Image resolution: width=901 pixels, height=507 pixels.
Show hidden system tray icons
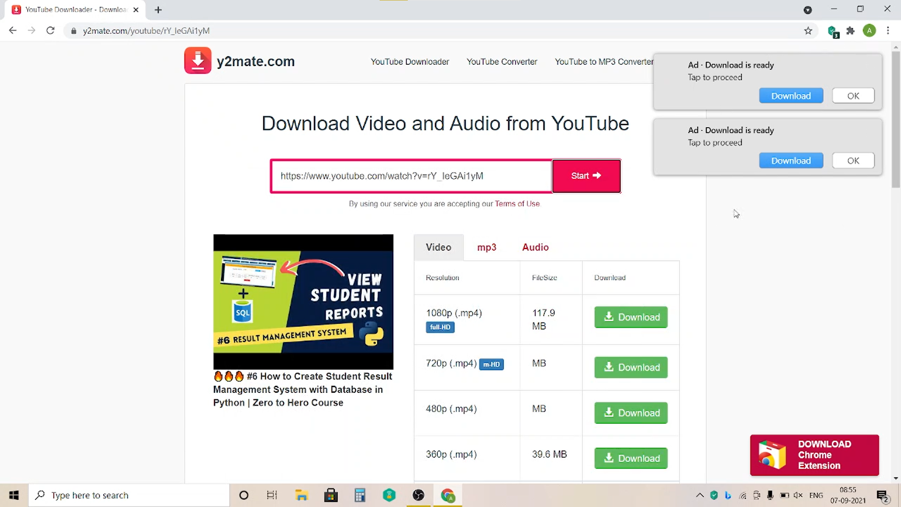tap(700, 495)
